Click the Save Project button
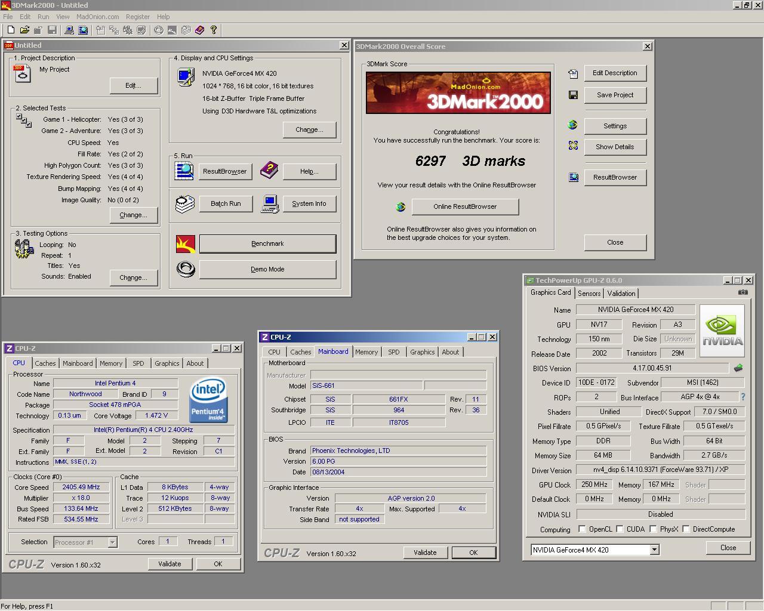Screen dimensions: 764x611 tap(615, 95)
